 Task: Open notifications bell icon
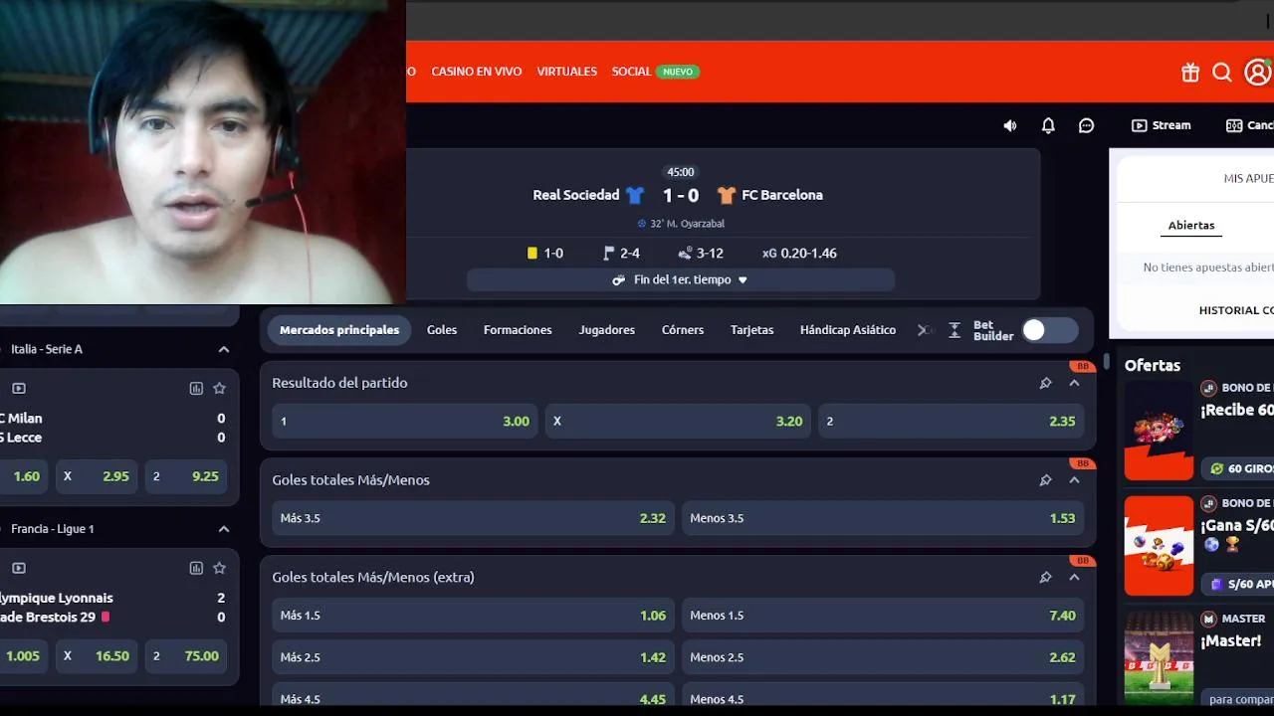(x=1048, y=125)
